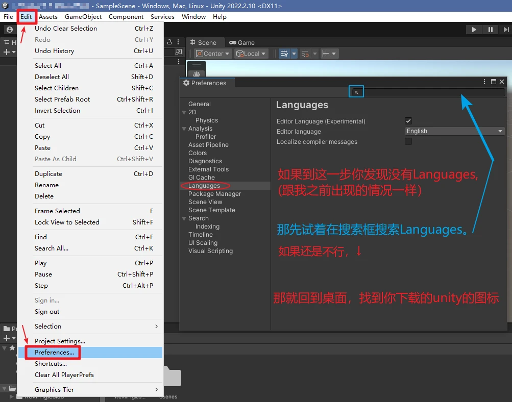Open the File menu
The height and width of the screenshot is (402, 512).
8,17
